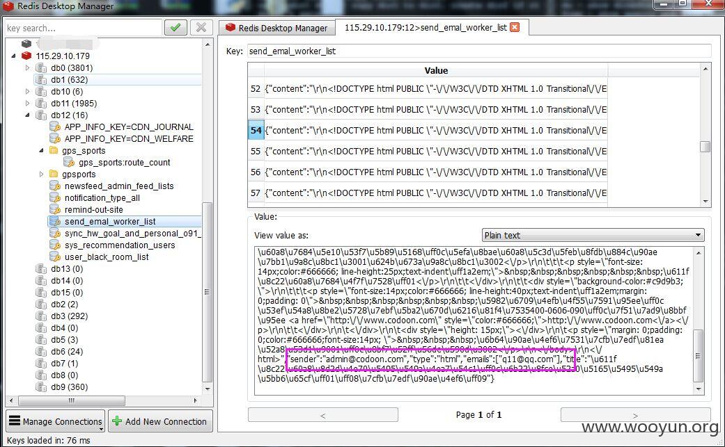The height and width of the screenshot is (447, 725).
Task: Click key icon of gps_sports:route_count
Action: [69, 163]
